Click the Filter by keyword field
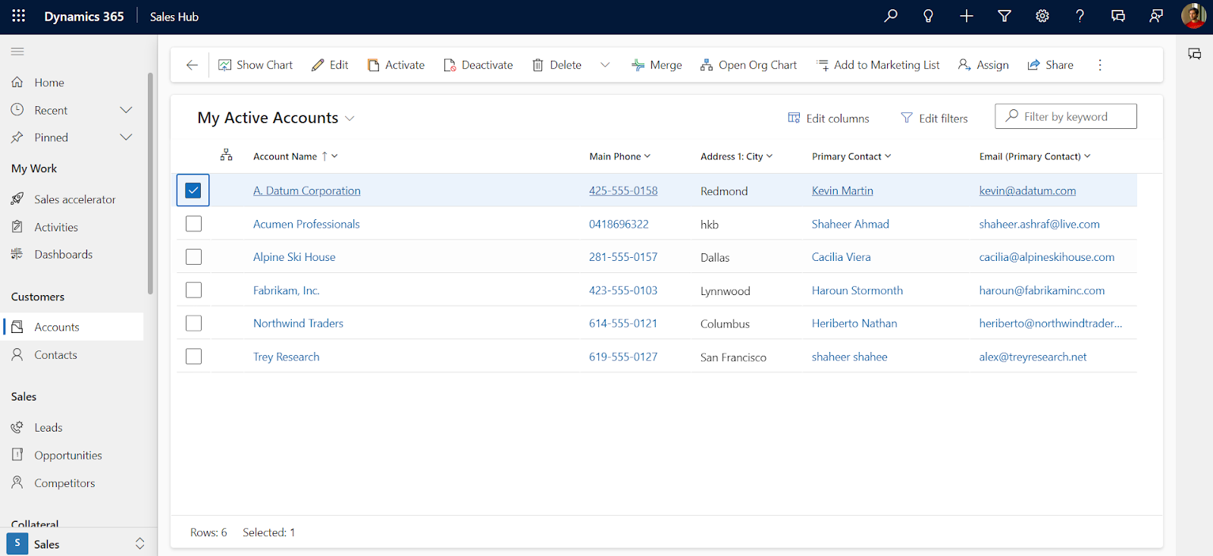Image resolution: width=1213 pixels, height=556 pixels. tap(1066, 116)
